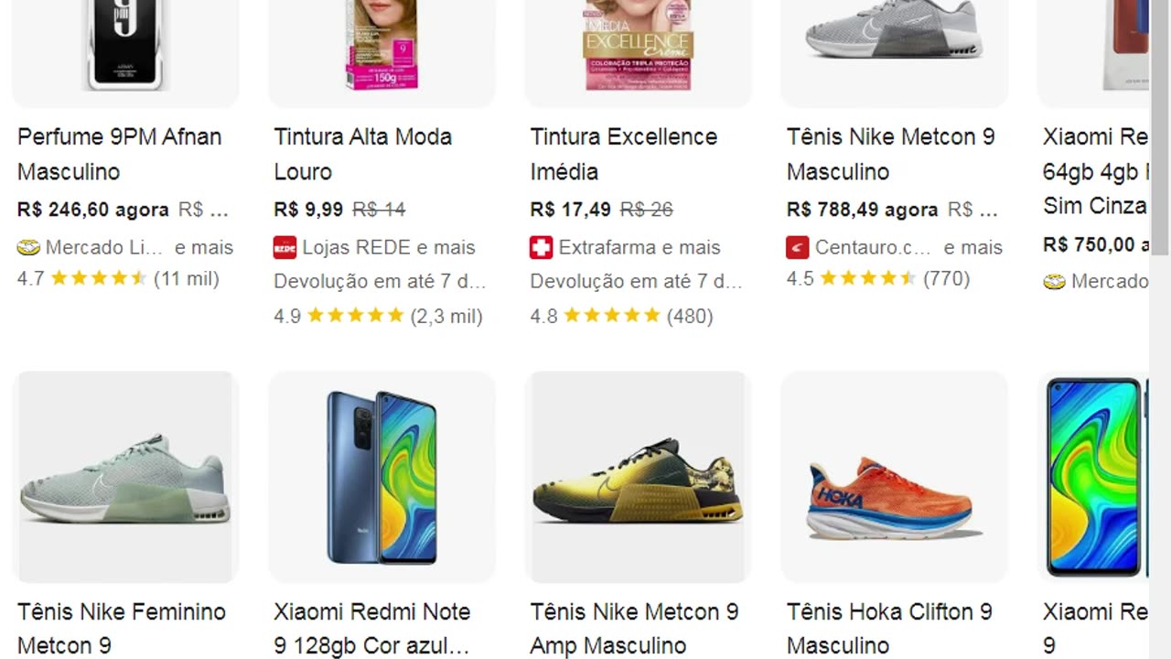Open the blue Xiaomi Redmi Note 9 image

point(381,477)
